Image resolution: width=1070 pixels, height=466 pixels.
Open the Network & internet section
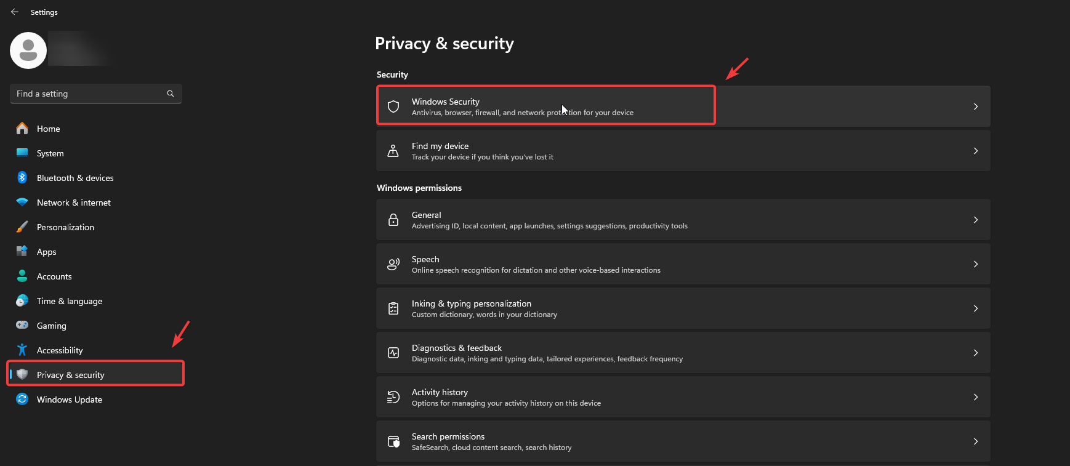pyautogui.click(x=74, y=203)
